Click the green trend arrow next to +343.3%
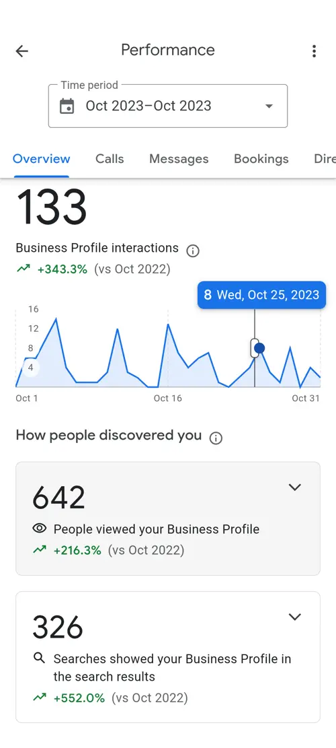The height and width of the screenshot is (748, 336). (x=24, y=269)
